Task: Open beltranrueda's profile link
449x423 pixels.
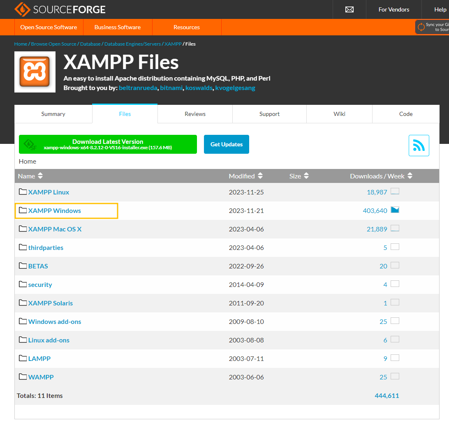Action: pyautogui.click(x=138, y=88)
